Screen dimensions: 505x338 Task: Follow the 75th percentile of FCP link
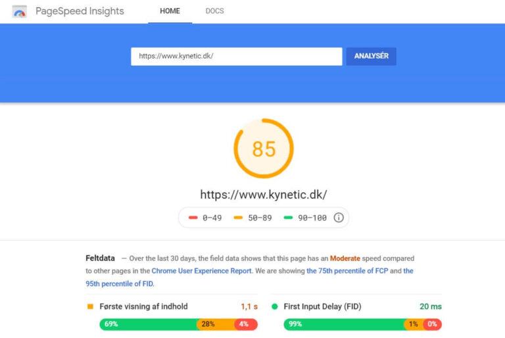(347, 271)
